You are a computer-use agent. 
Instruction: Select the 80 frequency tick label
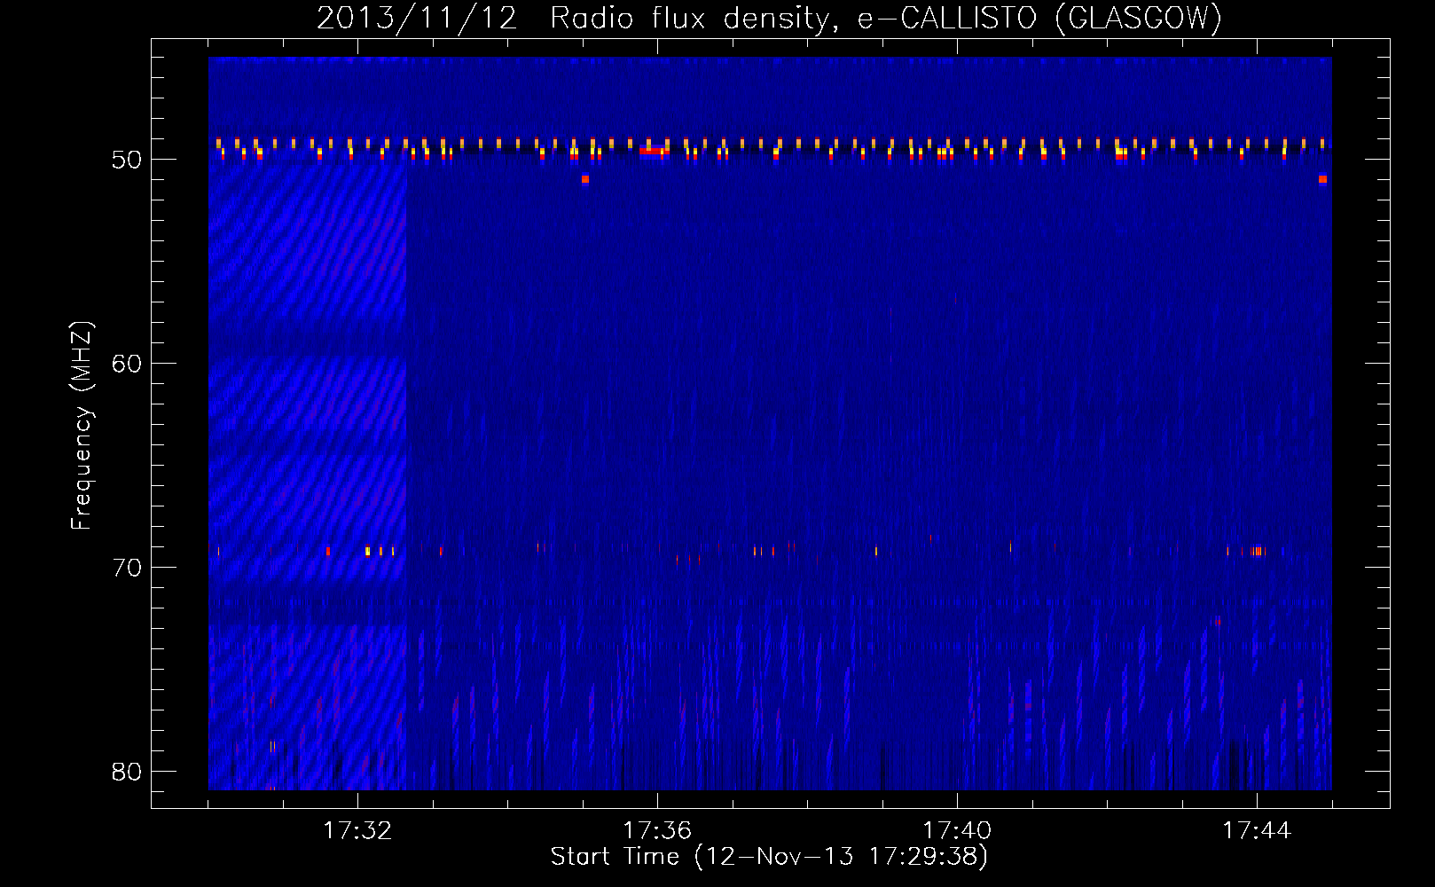pyautogui.click(x=127, y=772)
